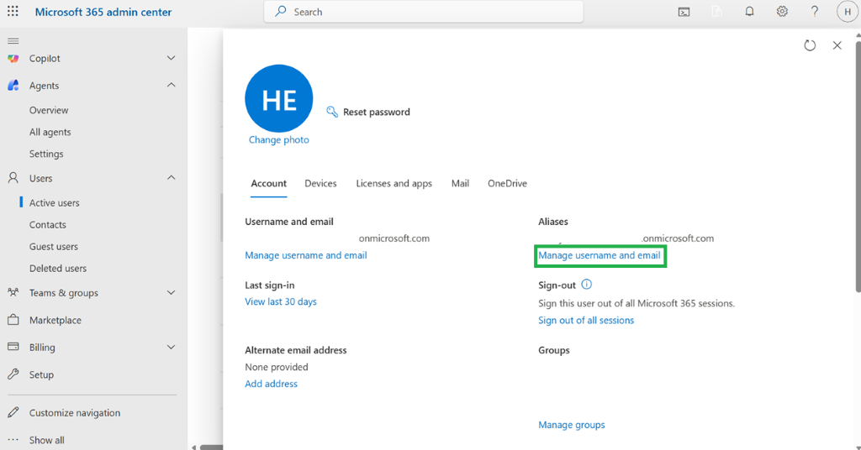The image size is (861, 450).
Task: Open the notifications bell icon
Action: (x=749, y=12)
